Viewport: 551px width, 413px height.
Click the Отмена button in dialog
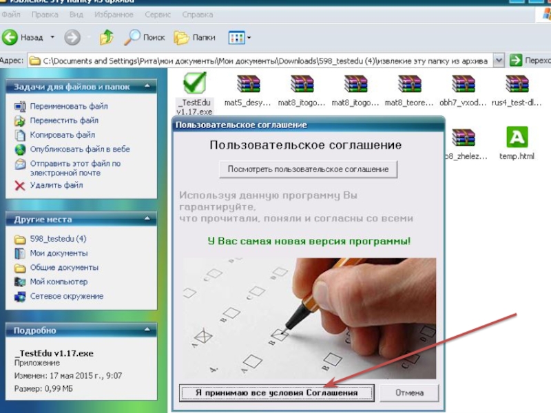(409, 392)
